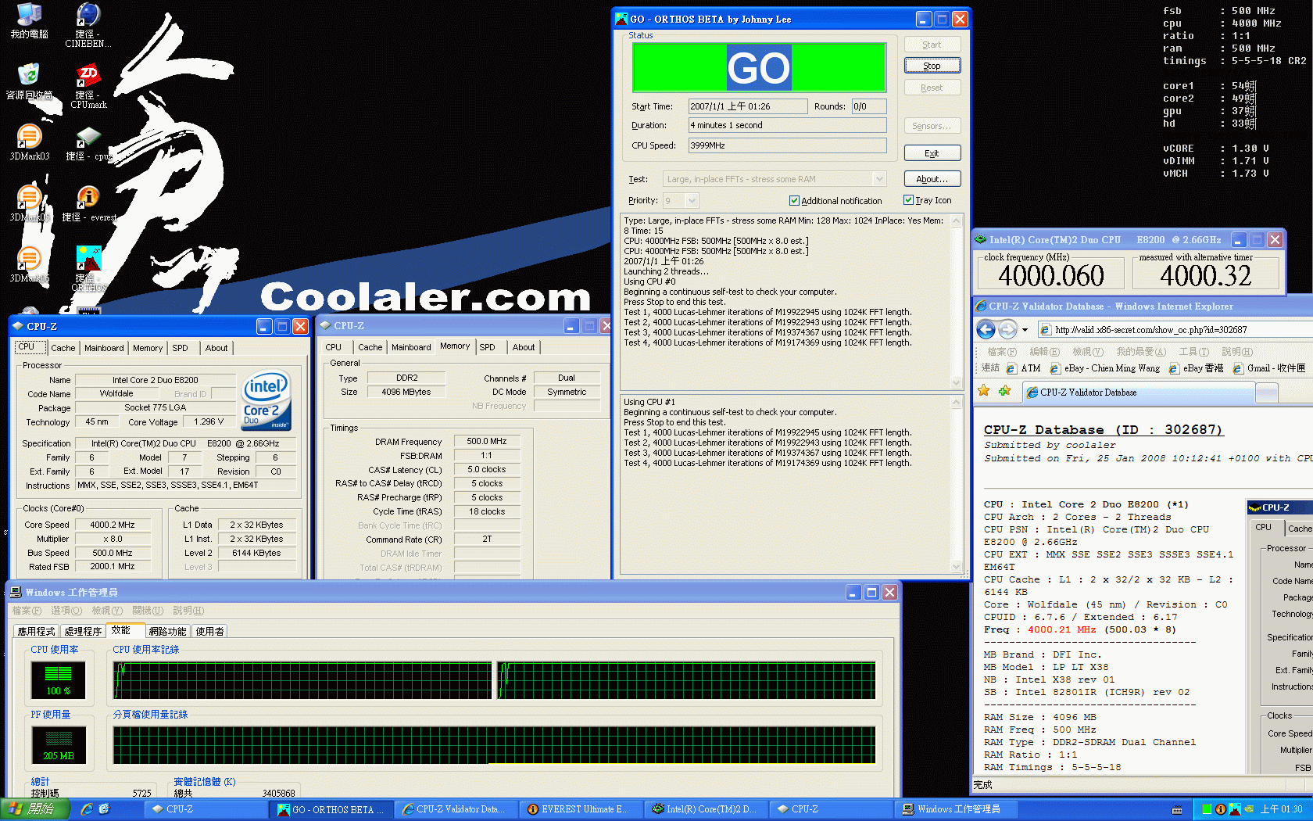Open a new tab next to the CPU-Z Validator Database tab
Image resolution: width=1313 pixels, height=821 pixels.
point(1266,393)
